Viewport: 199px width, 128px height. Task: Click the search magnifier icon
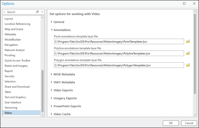tap(37, 12)
